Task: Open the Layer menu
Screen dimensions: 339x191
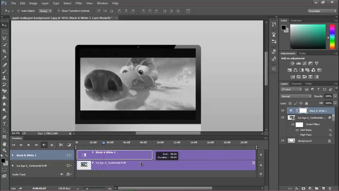Action: (45, 3)
